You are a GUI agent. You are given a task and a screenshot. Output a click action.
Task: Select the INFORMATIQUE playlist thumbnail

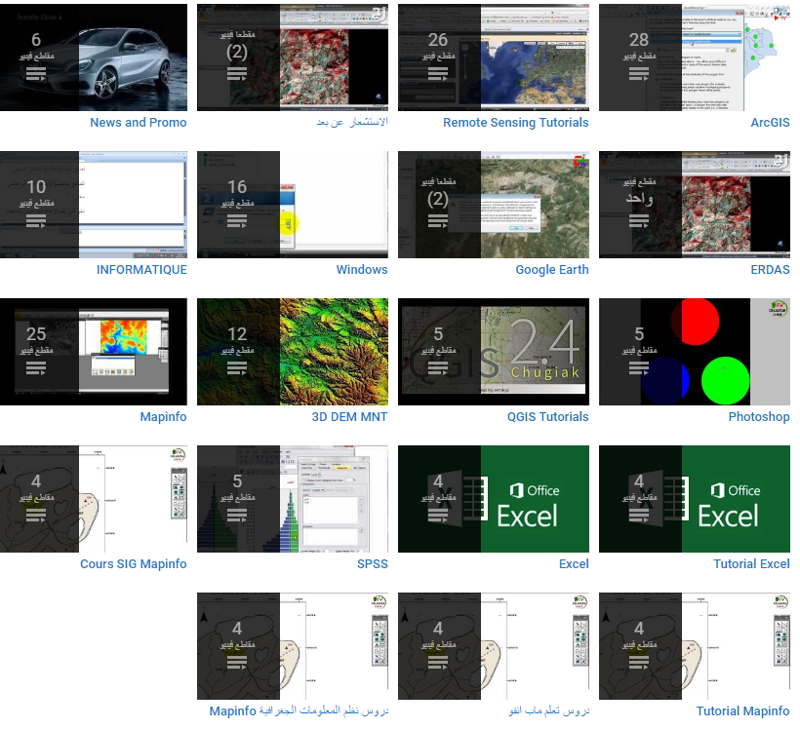point(94,205)
